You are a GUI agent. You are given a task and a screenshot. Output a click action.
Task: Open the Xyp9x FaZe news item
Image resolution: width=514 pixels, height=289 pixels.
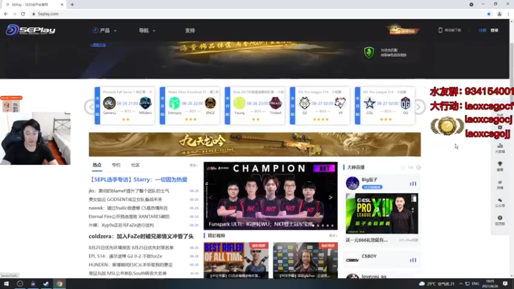[121, 225]
